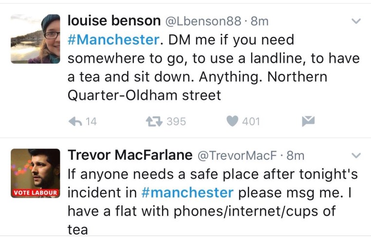Screen dimensions: 371x238
Task: Go to the @TrevorMacF handle
Action: (237, 156)
